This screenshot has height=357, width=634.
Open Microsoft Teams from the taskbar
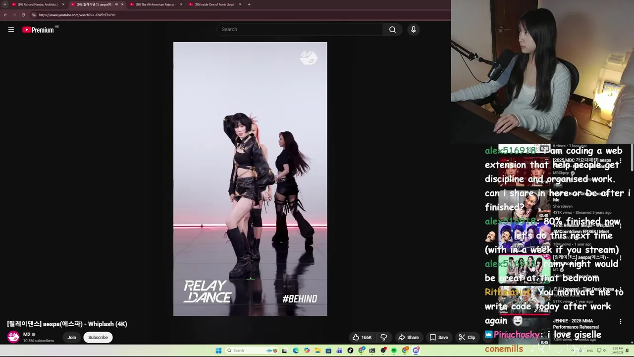[339, 351]
